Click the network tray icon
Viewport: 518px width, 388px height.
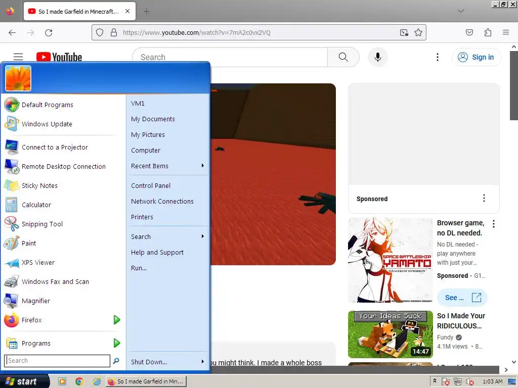[x=457, y=382]
